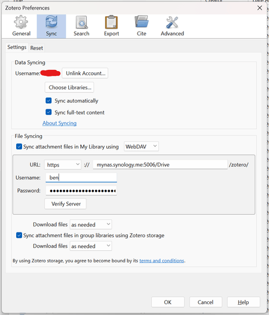Viewport: 269px width, 315px height.
Task: Select the Settings tab
Action: pyautogui.click(x=17, y=47)
